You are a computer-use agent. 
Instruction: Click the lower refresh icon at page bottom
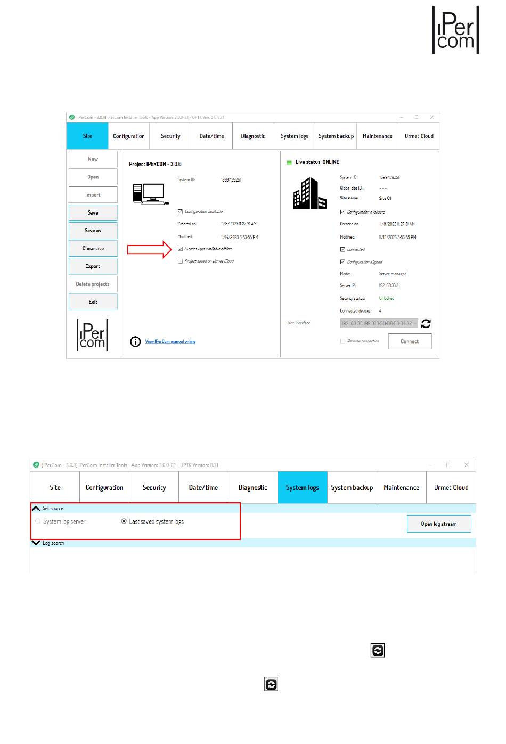[271, 684]
